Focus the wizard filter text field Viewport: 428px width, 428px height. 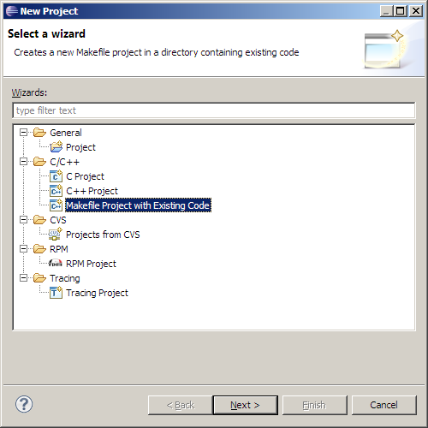[x=214, y=110]
